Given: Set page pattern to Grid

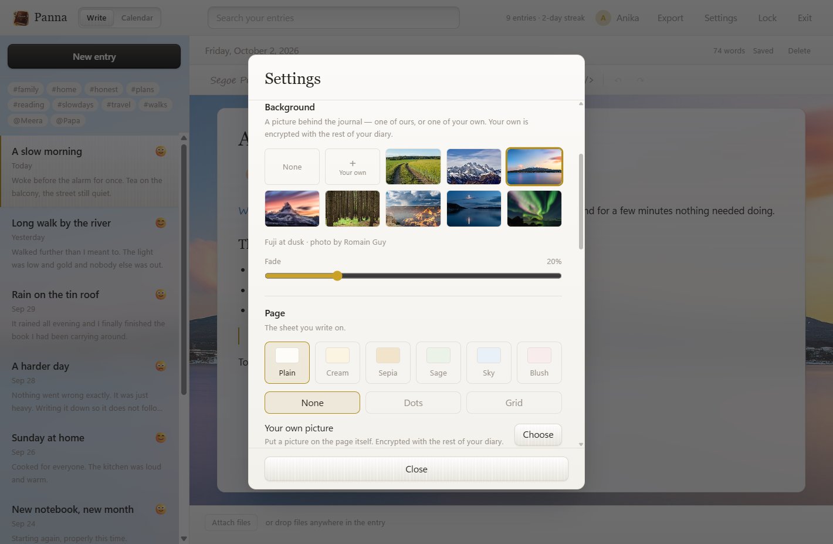Looking at the screenshot, I should (x=514, y=403).
